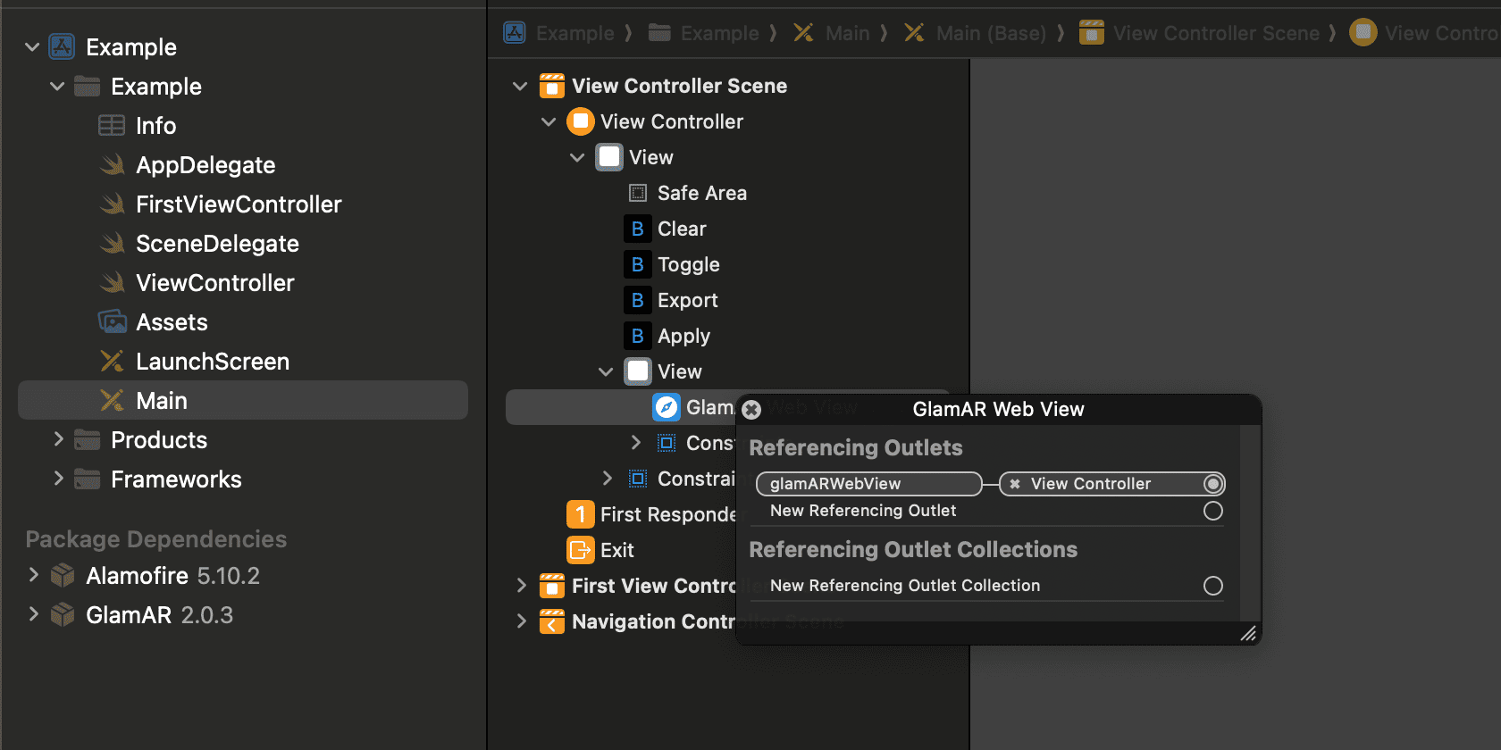The image size is (1501, 750).
Task: Click the New Referencing Outlet Collection circle
Action: tap(1212, 586)
